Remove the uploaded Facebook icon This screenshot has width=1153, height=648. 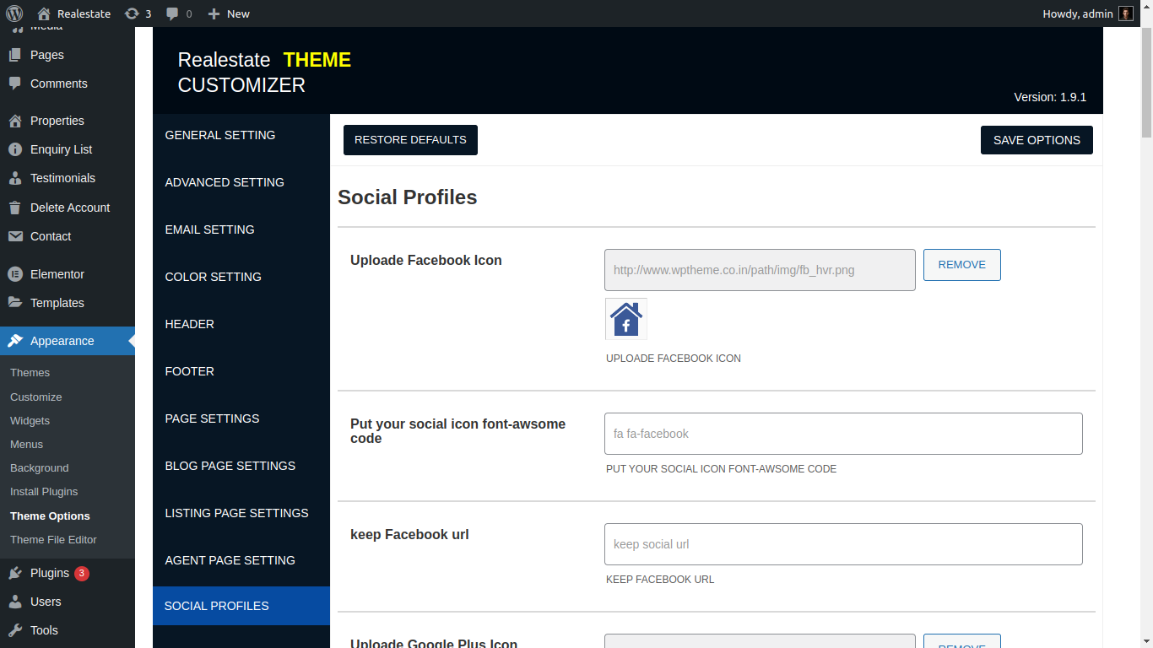pyautogui.click(x=961, y=265)
